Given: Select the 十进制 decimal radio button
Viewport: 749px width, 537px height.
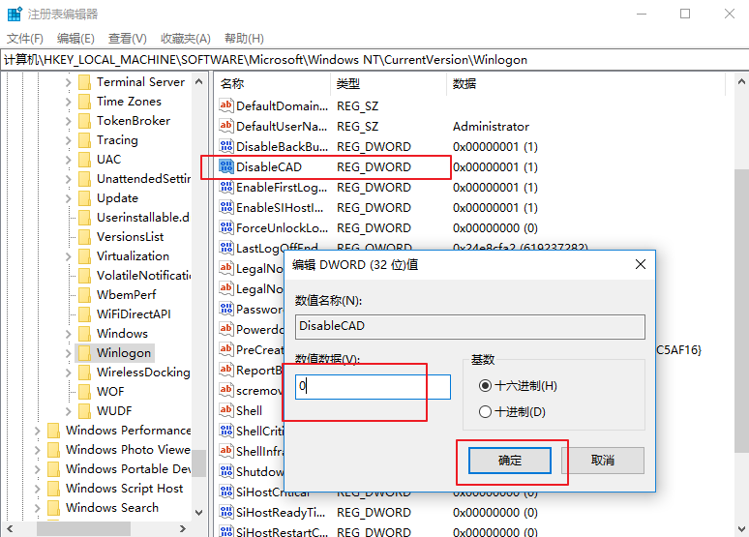Looking at the screenshot, I should click(x=485, y=412).
